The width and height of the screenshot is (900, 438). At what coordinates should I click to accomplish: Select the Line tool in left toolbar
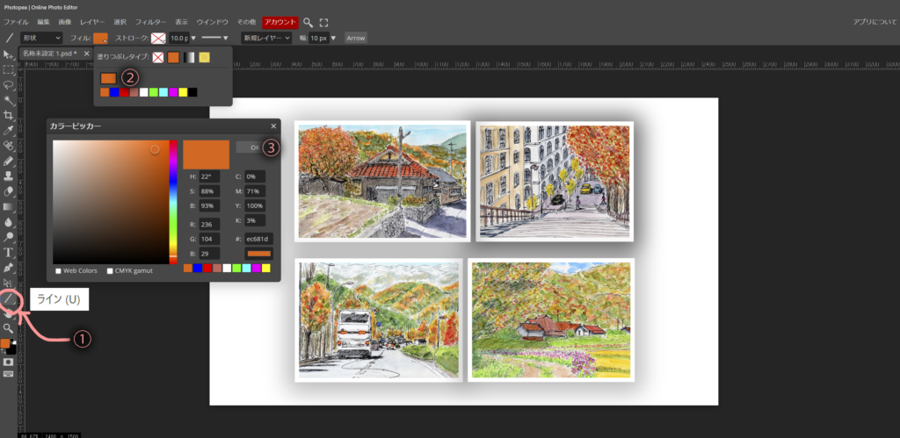point(9,298)
